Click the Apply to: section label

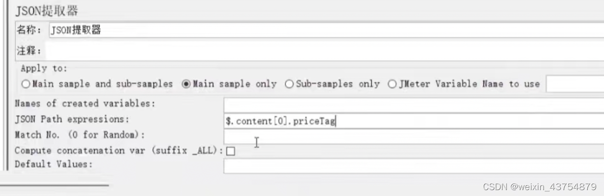point(44,69)
